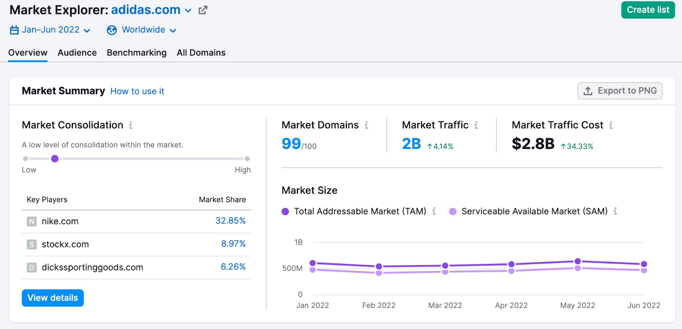
Task: Show info for Serviceable Available Market
Action: pyautogui.click(x=615, y=211)
